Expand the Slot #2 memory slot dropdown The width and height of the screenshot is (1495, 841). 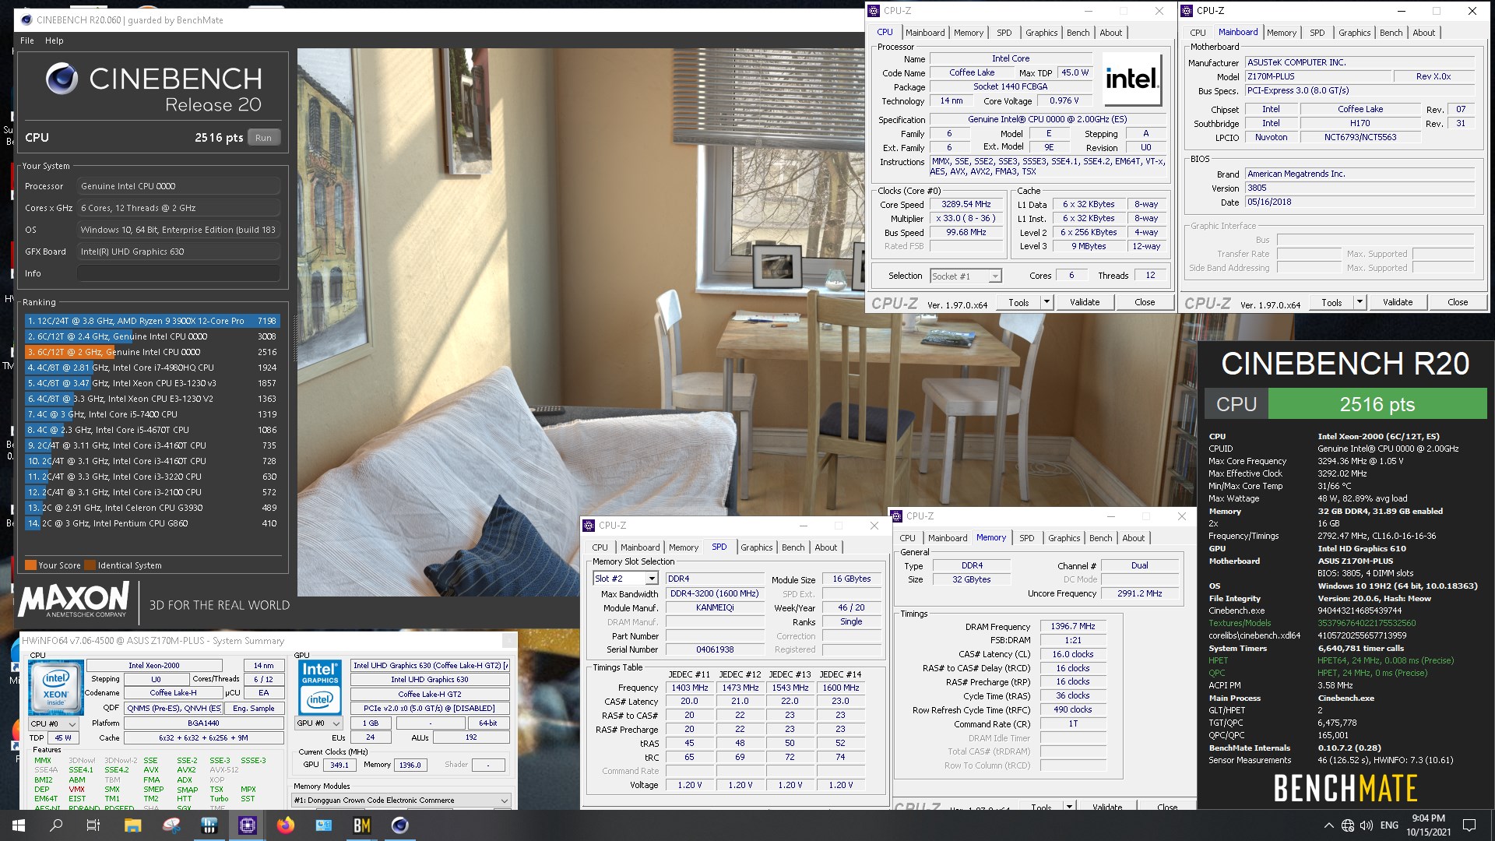click(x=651, y=579)
